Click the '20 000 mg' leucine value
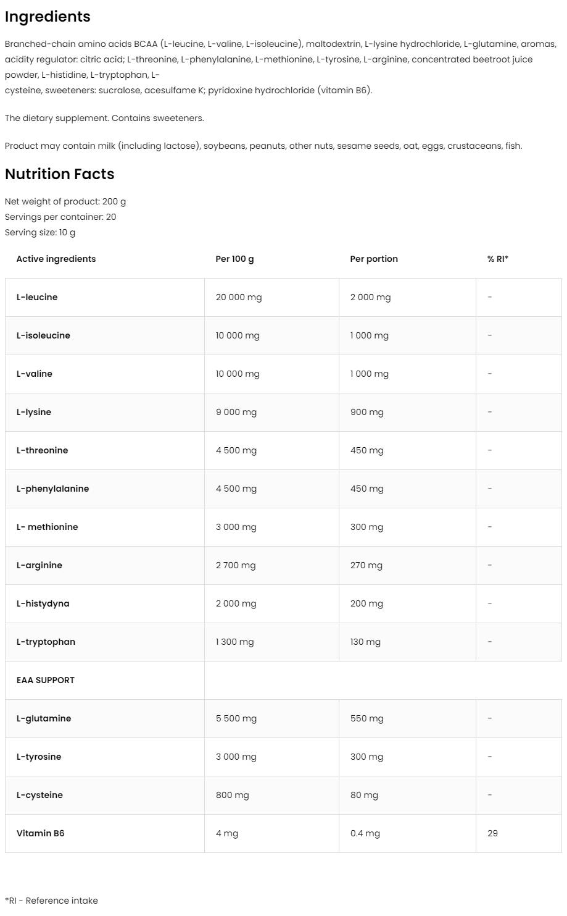 click(239, 297)
